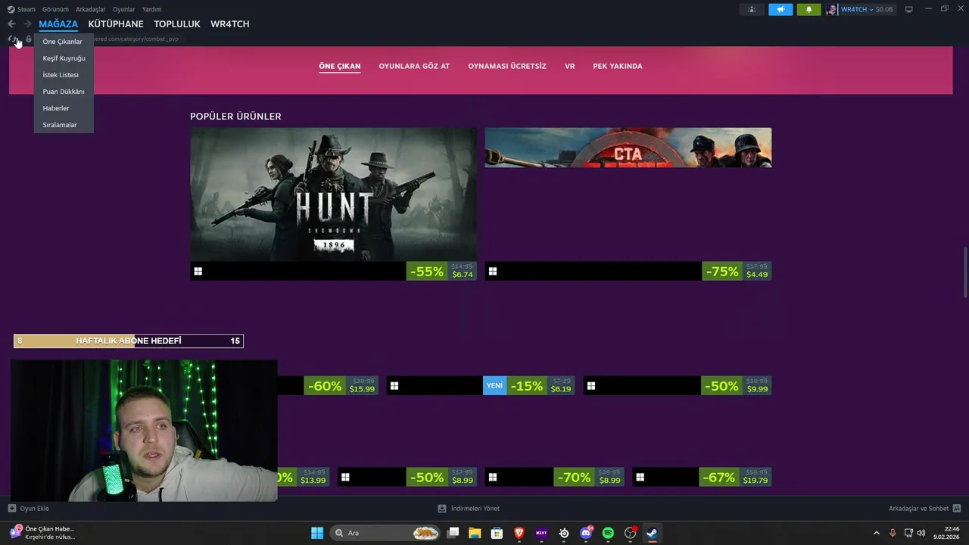Viewport: 969px width, 545px height.
Task: Open the CTA game banner
Action: (628, 148)
